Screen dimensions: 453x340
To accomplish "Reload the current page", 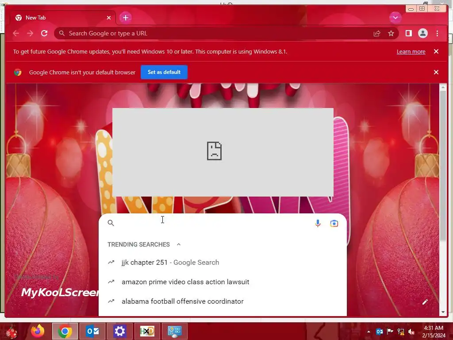I will tap(44, 33).
